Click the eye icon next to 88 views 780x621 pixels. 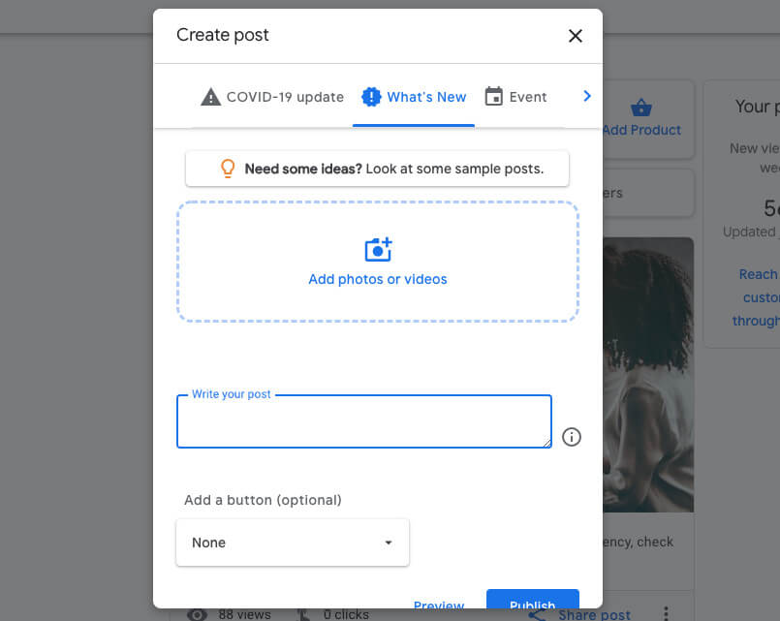point(197,614)
